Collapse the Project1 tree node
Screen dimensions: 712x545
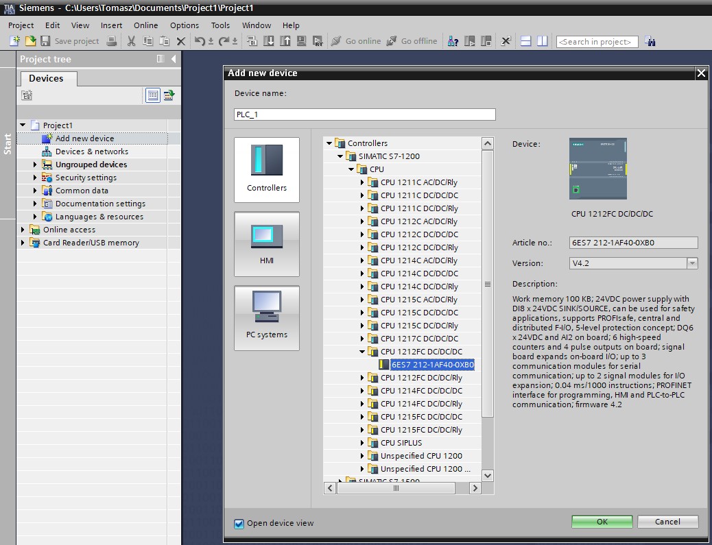pyautogui.click(x=23, y=125)
